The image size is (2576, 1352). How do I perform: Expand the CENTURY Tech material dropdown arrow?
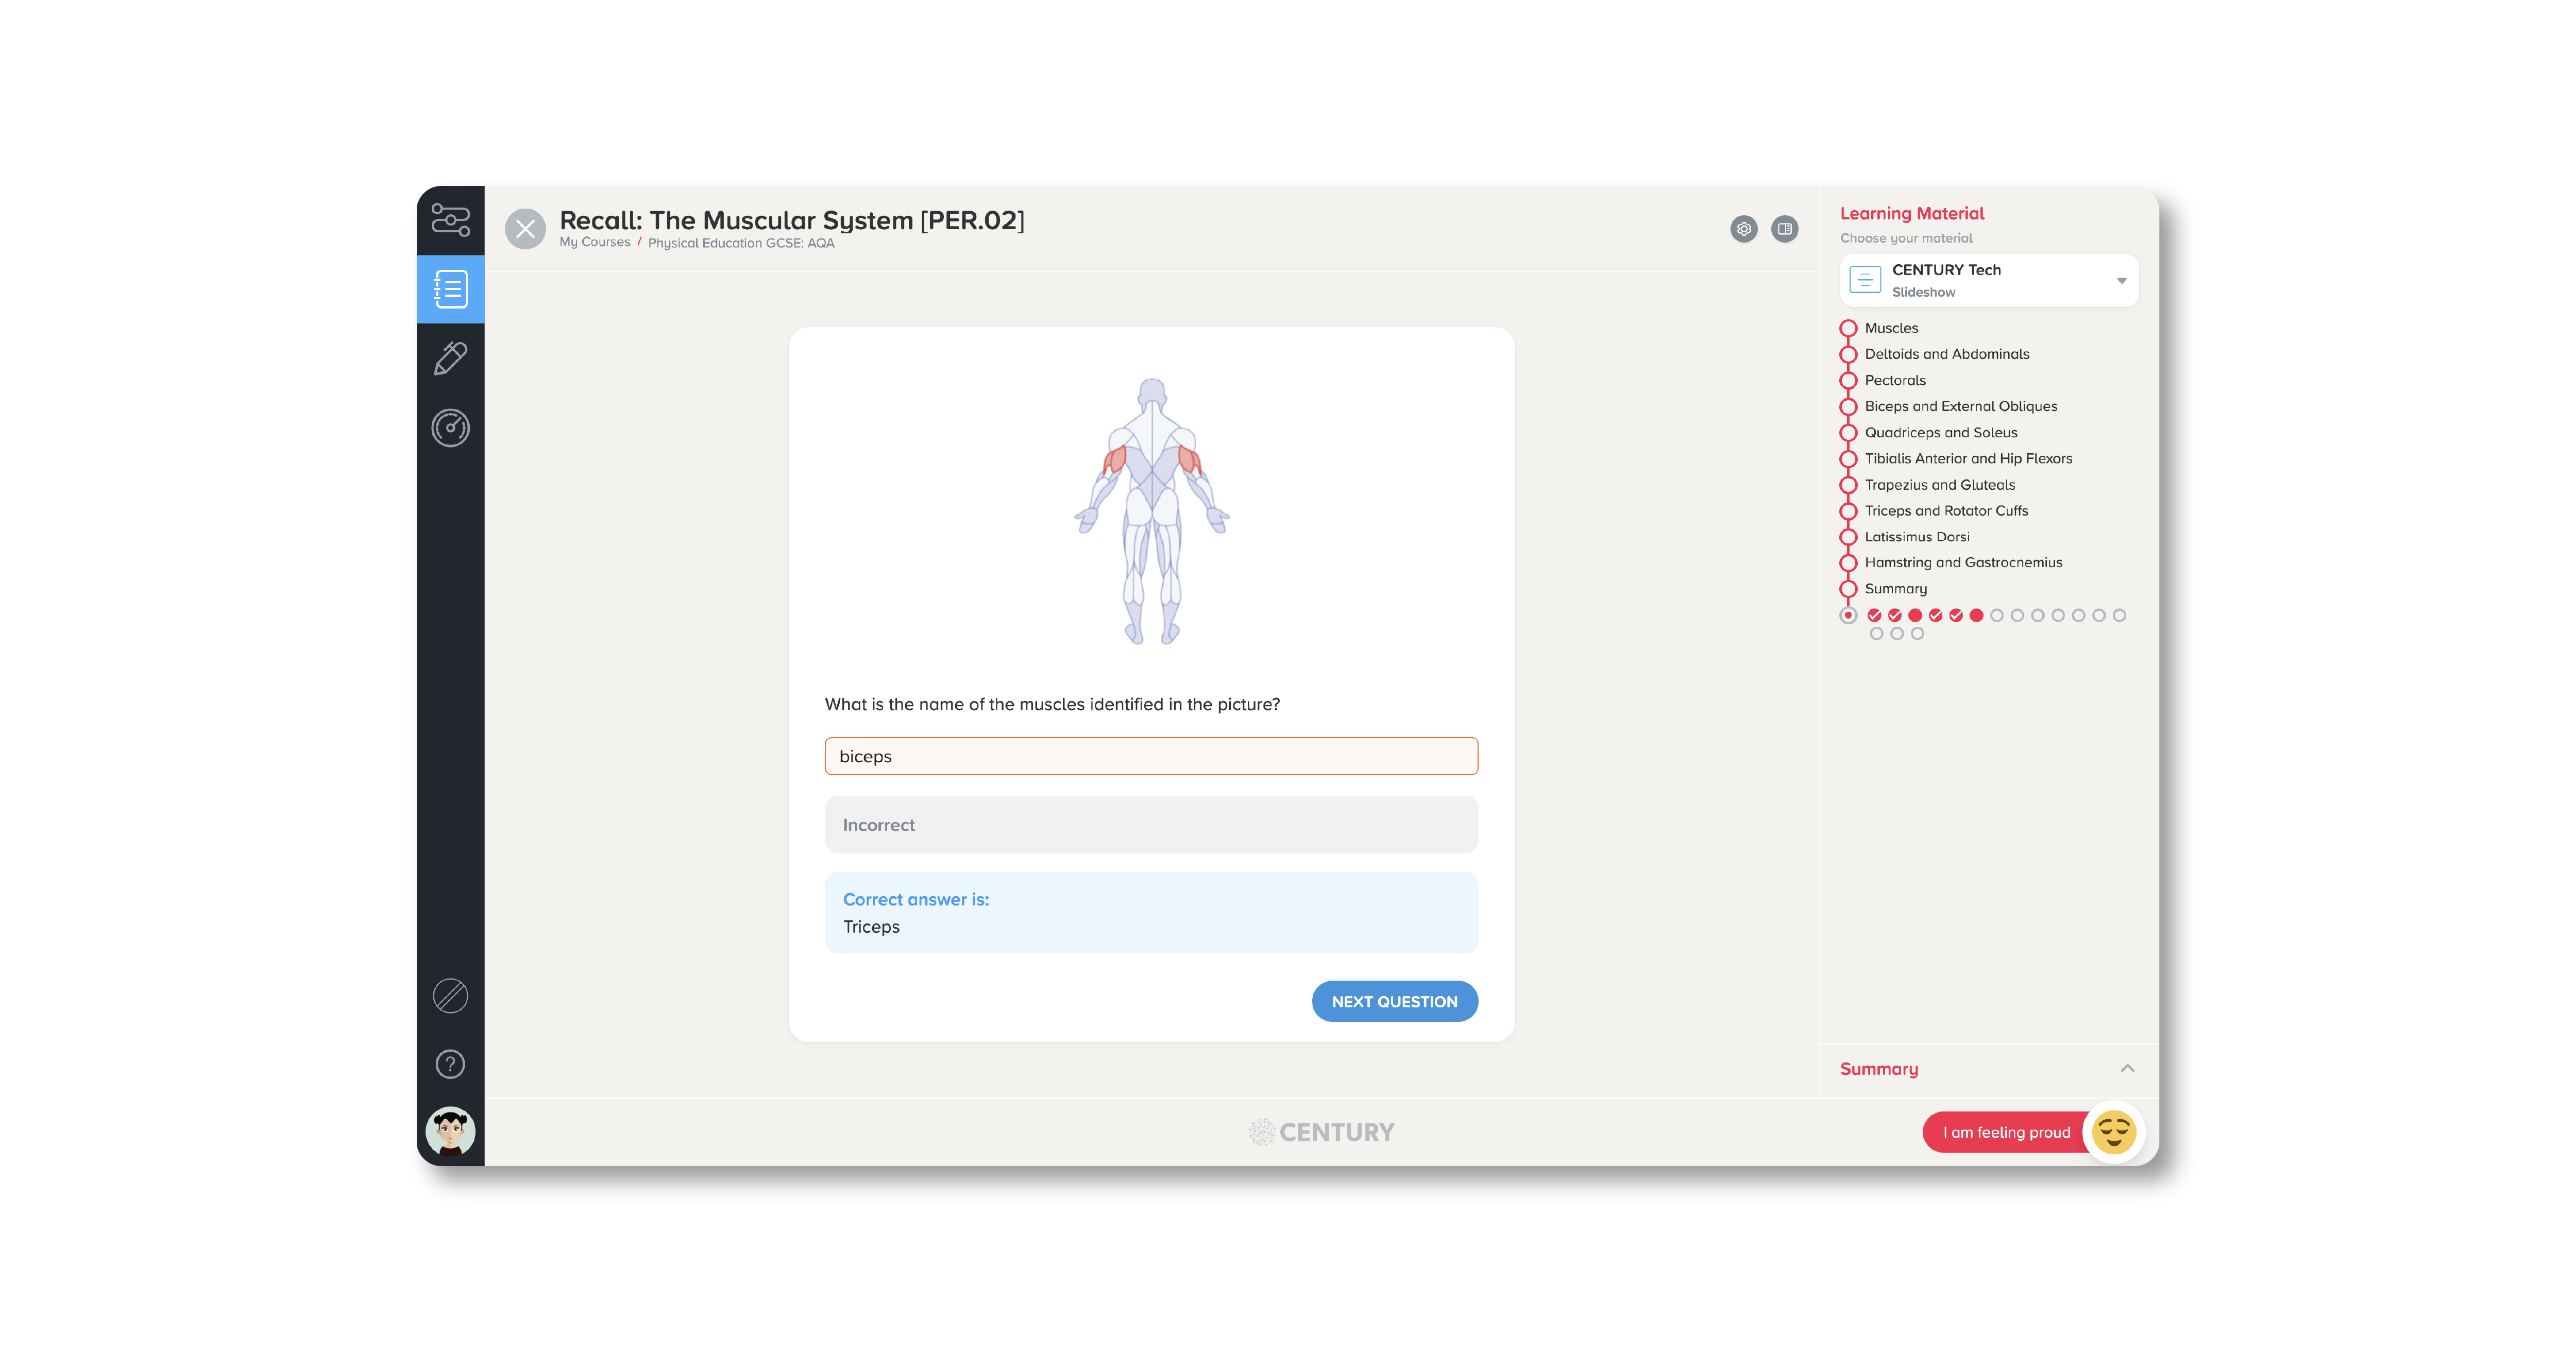pos(2121,281)
